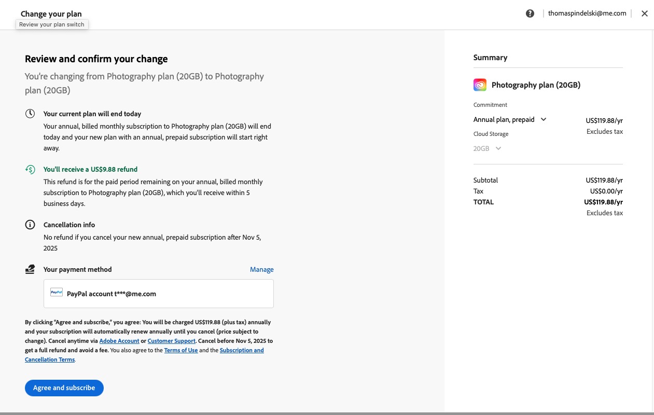Open the Terms of Use link

point(180,350)
